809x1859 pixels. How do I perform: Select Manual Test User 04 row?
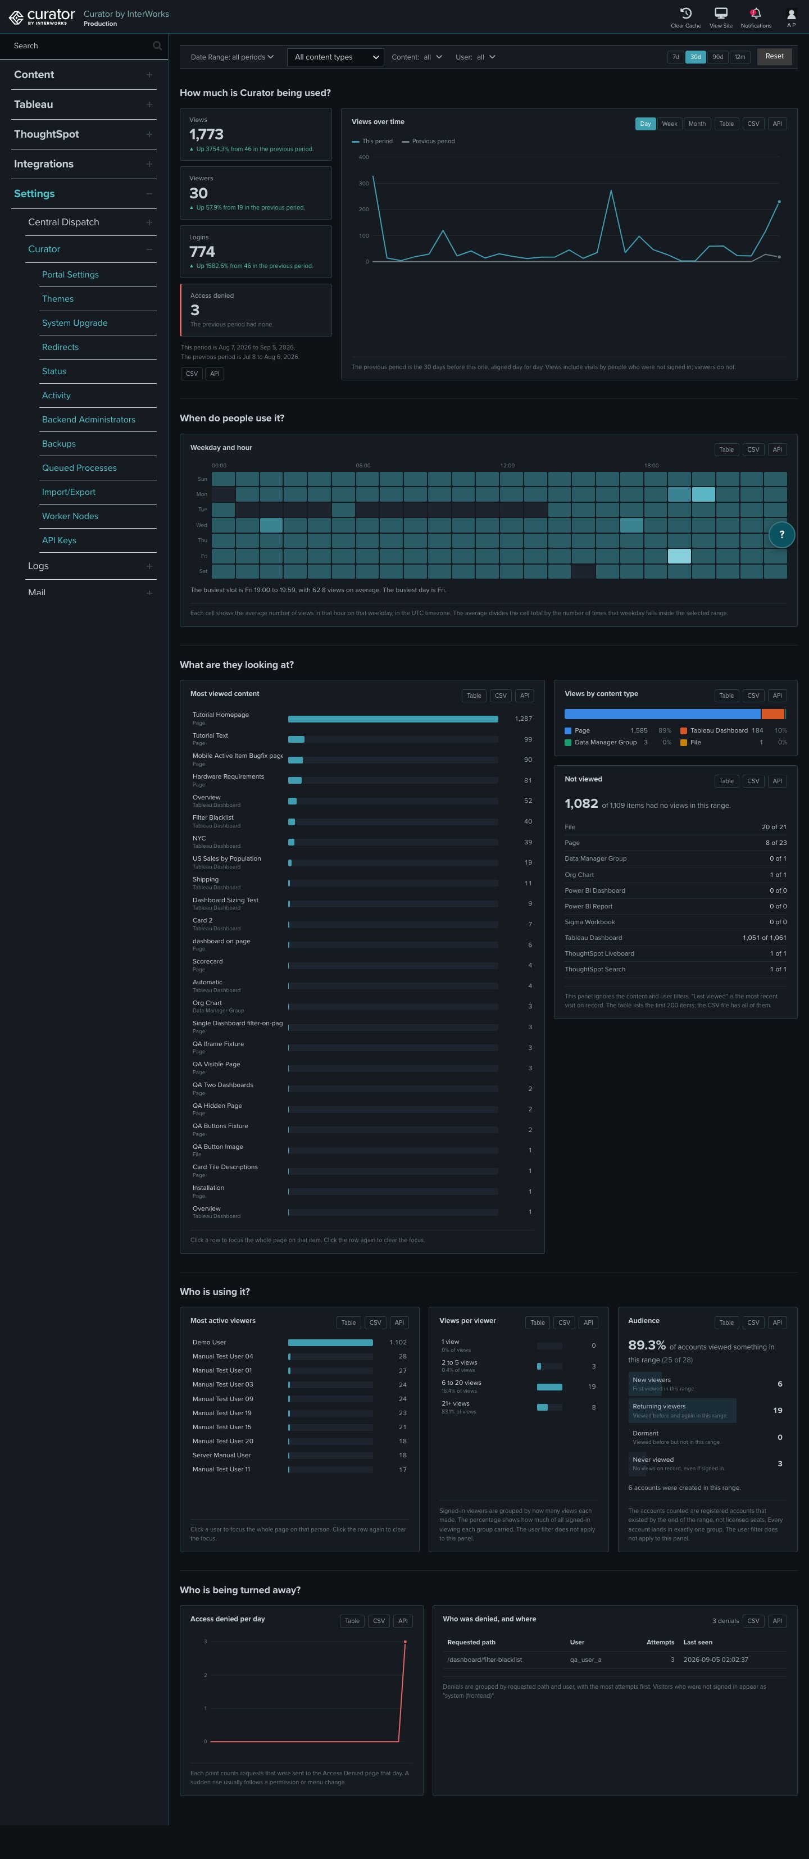(299, 1357)
